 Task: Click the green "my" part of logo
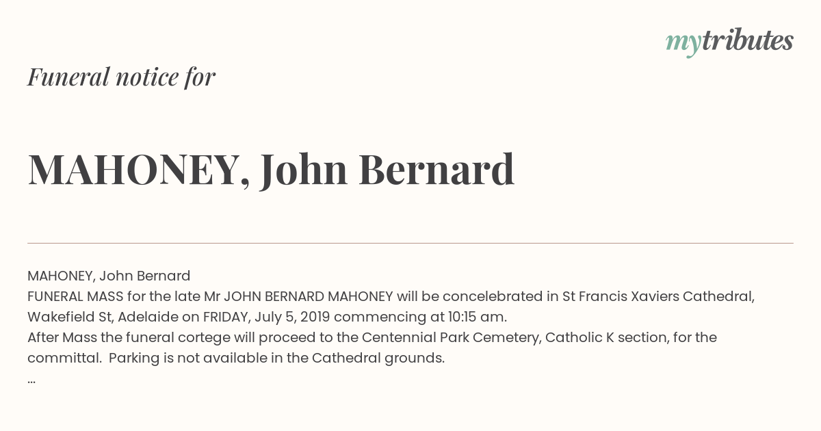point(683,45)
